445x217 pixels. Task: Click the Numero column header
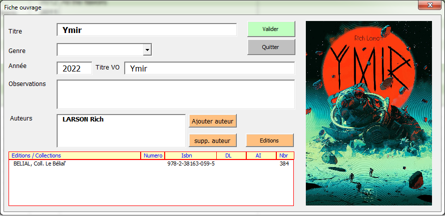click(153, 155)
